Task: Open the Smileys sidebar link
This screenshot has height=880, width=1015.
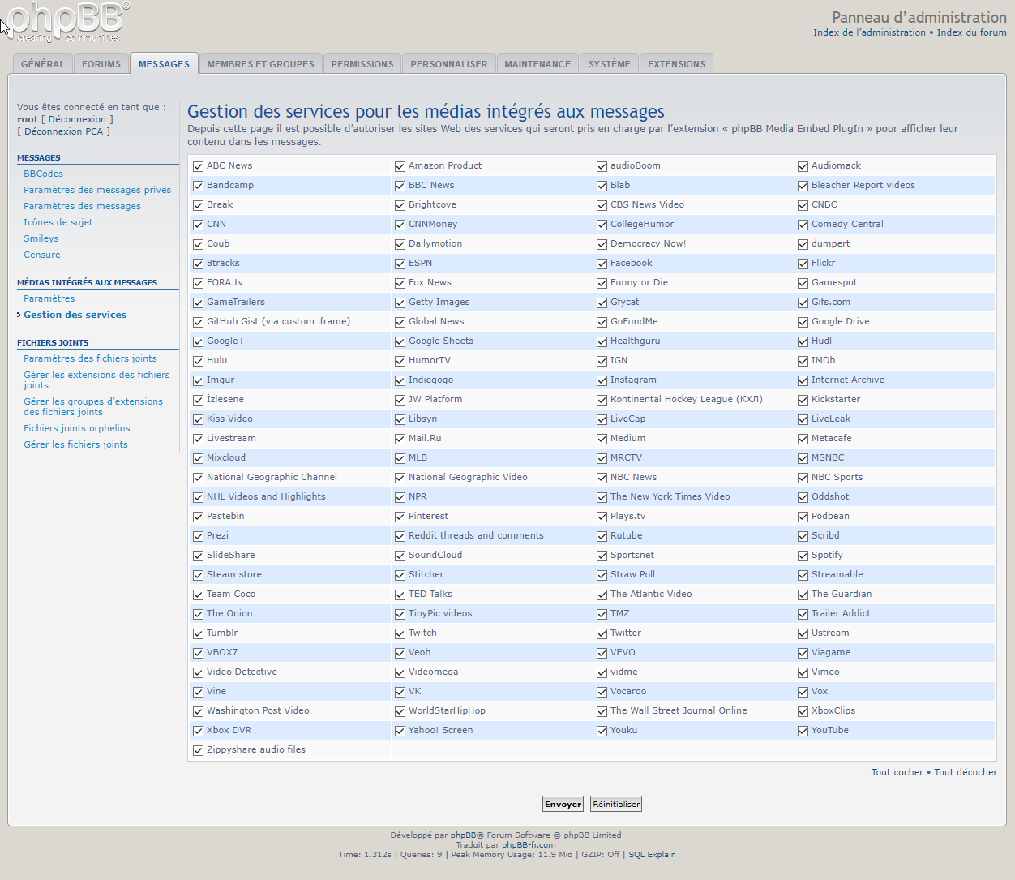Action: pos(41,238)
